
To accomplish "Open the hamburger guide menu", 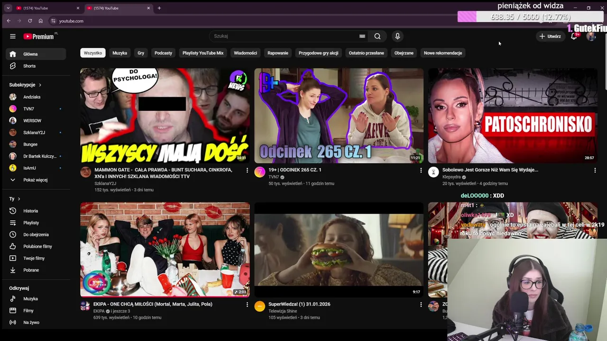I will 13,36.
